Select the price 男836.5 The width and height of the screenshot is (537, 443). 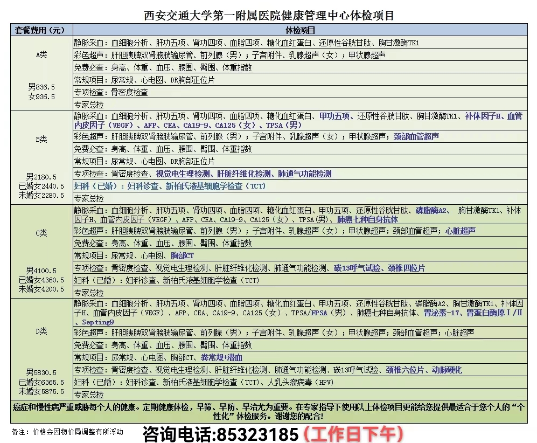(41, 87)
